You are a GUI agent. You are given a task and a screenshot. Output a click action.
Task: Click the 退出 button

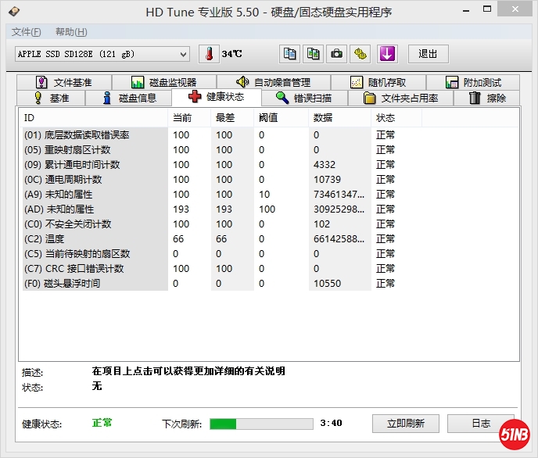click(x=428, y=54)
